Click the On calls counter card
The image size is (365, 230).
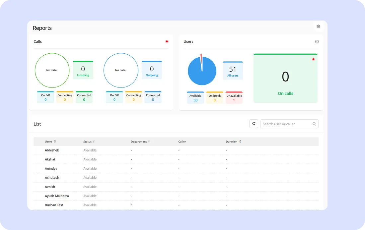(285, 78)
